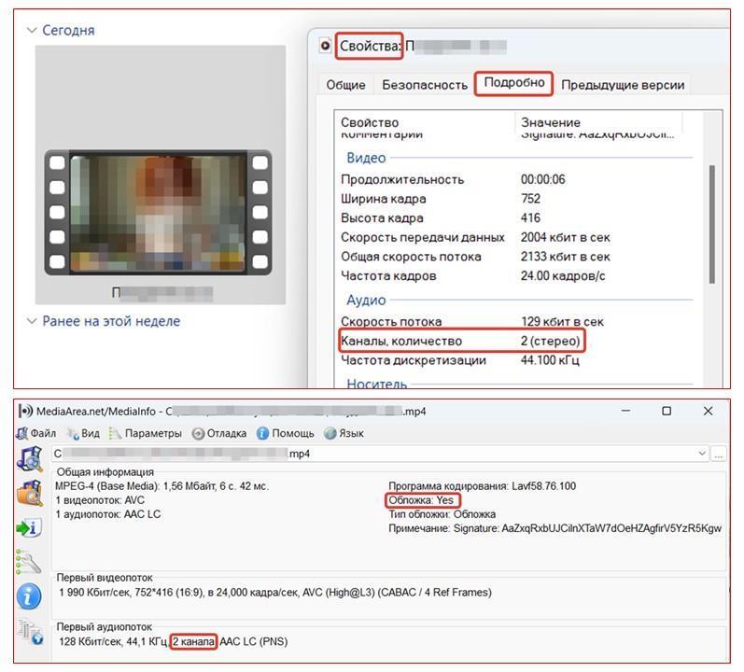
Task: Collapse the Сегодня group
Action: 32,30
